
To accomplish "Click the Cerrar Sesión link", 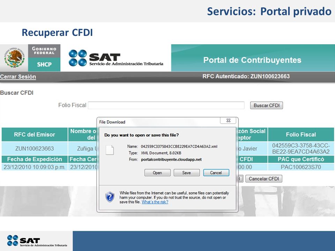I will point(18,77).
